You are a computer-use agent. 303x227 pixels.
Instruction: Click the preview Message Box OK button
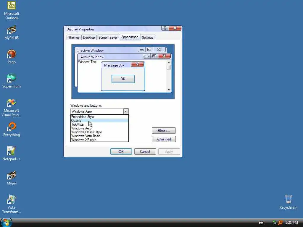[123, 79]
